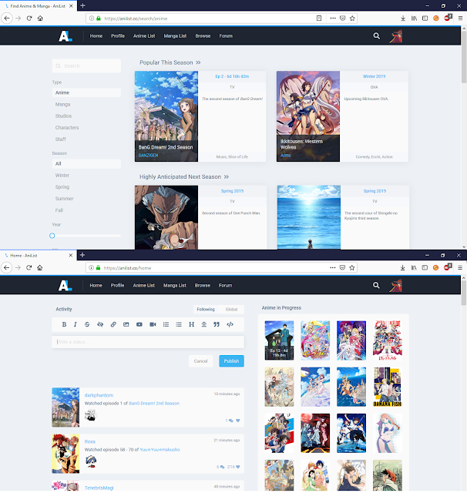Insert webm video icon in editor

click(x=153, y=324)
